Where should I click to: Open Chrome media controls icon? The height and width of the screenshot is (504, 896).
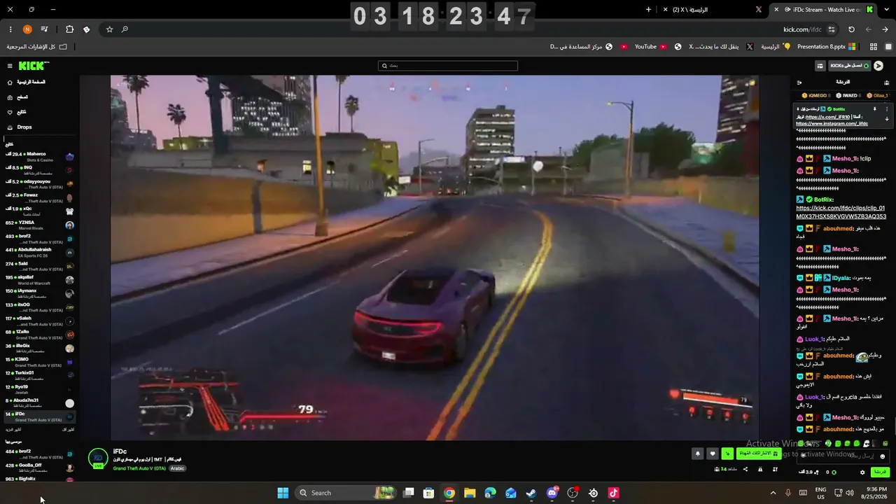45,29
